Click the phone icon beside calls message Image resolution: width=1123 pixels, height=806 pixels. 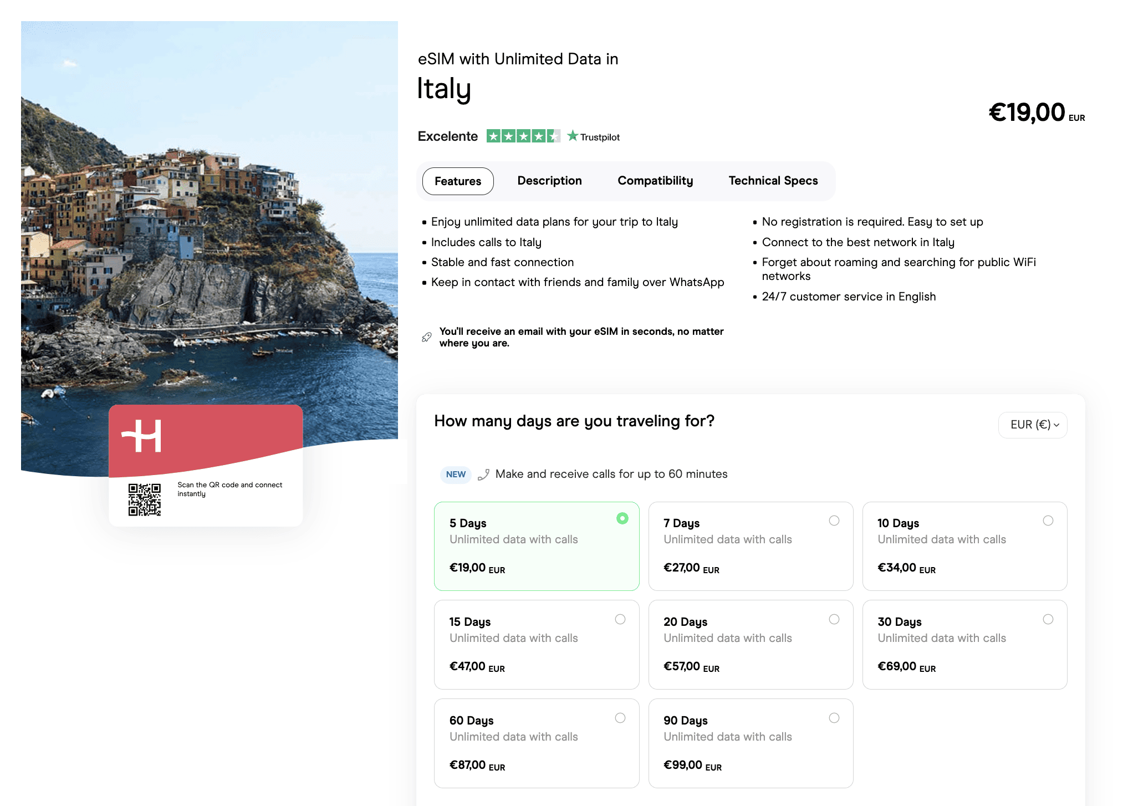[x=484, y=475]
